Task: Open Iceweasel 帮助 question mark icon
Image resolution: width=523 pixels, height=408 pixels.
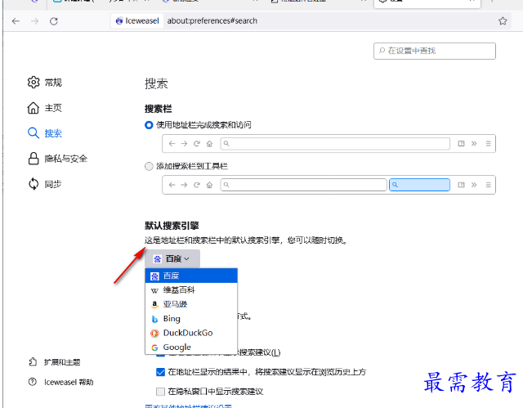Action: click(33, 382)
